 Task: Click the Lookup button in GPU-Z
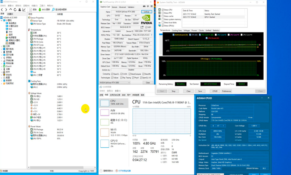point(146,12)
